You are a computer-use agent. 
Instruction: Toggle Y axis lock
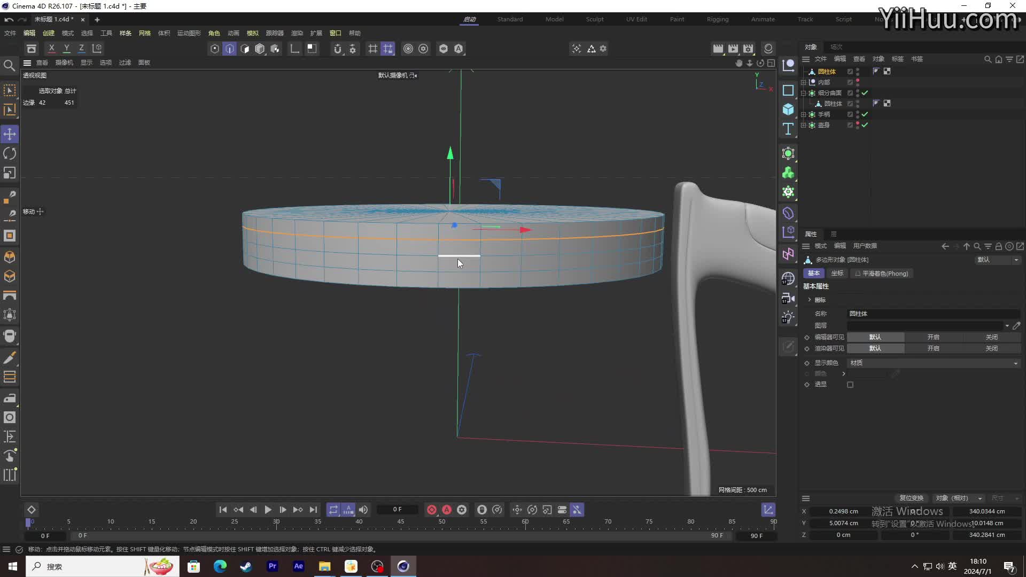point(66,48)
